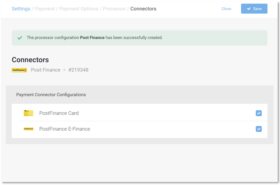Return to the Processor breadcrumb step
280x185 pixels.
[x=114, y=9]
